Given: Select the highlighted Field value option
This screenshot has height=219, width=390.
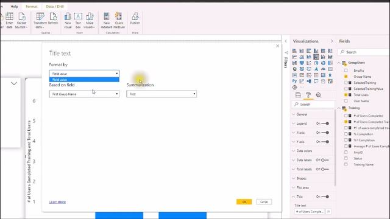Looking at the screenshot, I should [x=84, y=80].
